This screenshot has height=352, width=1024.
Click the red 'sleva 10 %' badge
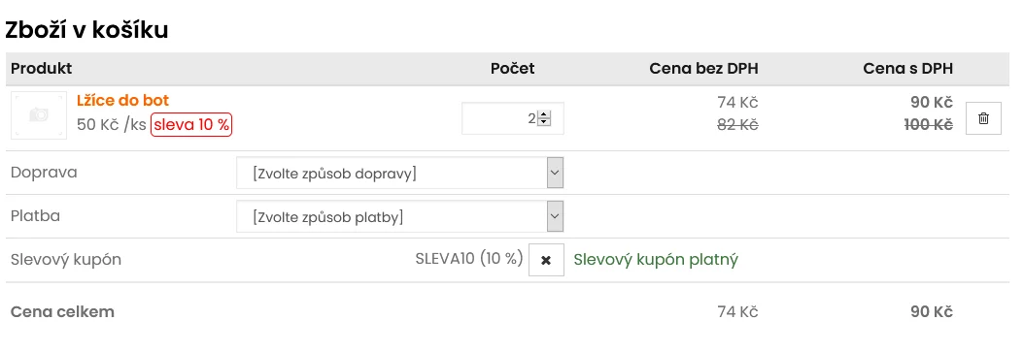coord(191,124)
